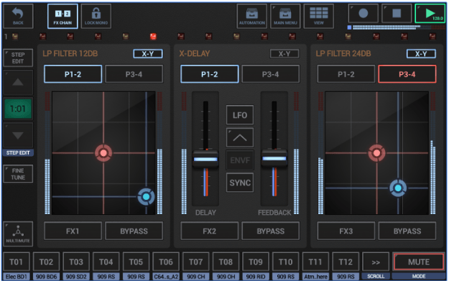Click the step up arrow above 1:01

pos(18,83)
